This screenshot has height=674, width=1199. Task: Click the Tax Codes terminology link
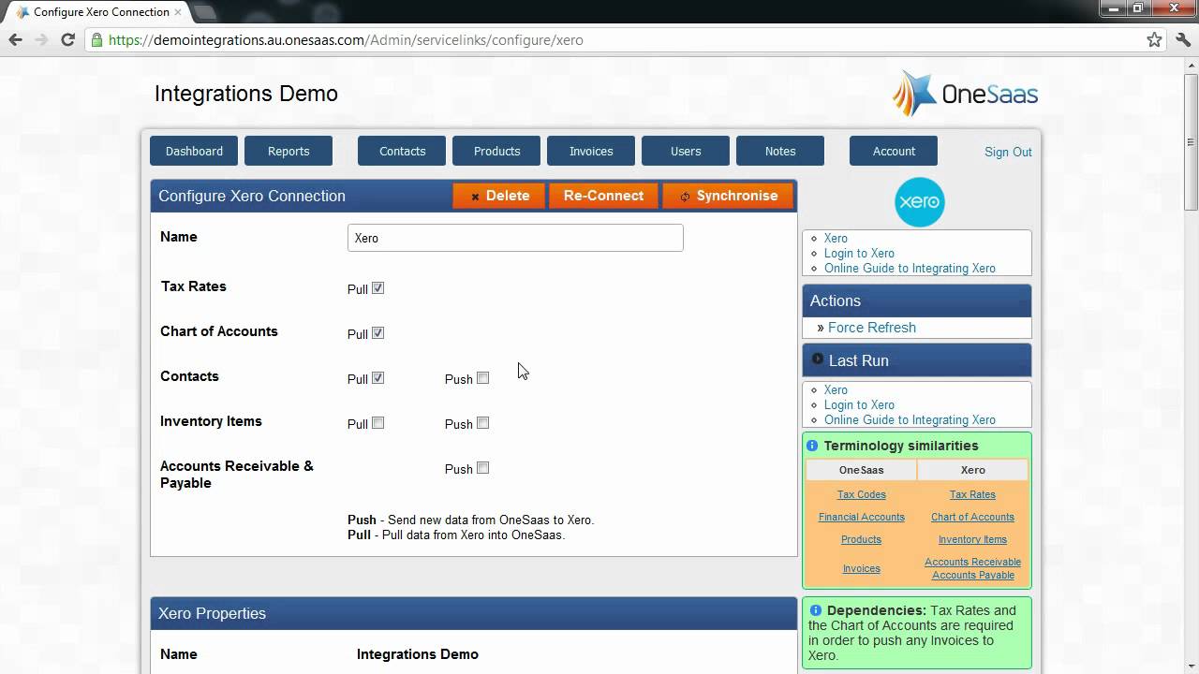click(861, 494)
